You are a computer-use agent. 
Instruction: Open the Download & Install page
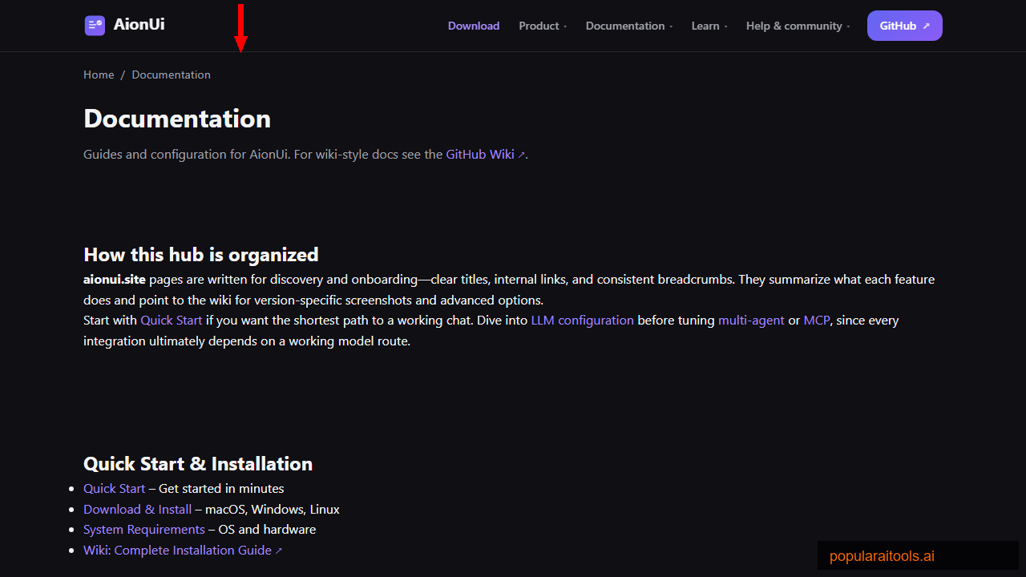137,509
